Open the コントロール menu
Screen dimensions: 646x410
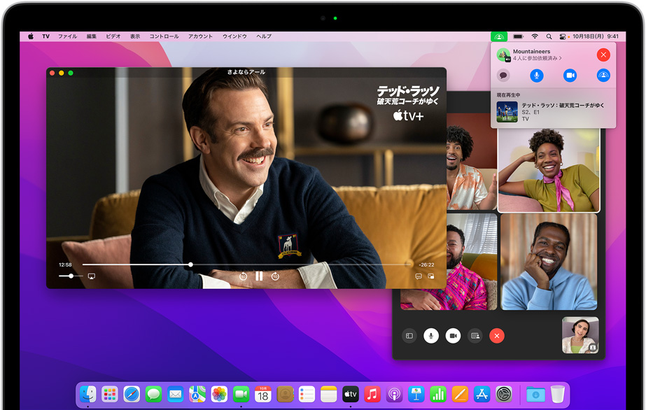click(165, 36)
